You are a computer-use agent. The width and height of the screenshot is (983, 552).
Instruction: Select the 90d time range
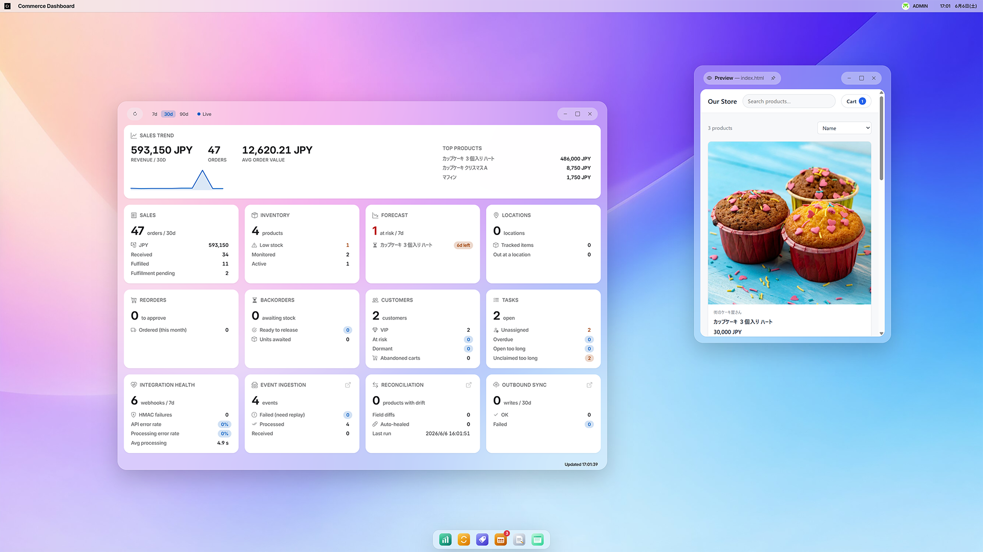coord(184,114)
